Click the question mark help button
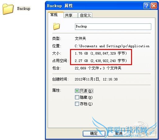 tap(147, 6)
